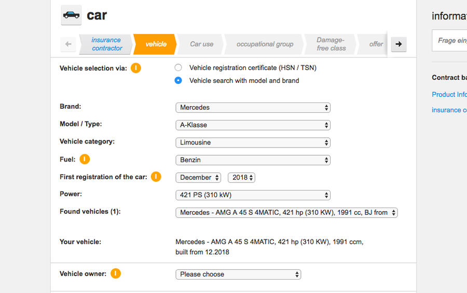Open Vehicle owner Please choose dropdown
Image resolution: width=467 pixels, height=293 pixels.
(238, 274)
